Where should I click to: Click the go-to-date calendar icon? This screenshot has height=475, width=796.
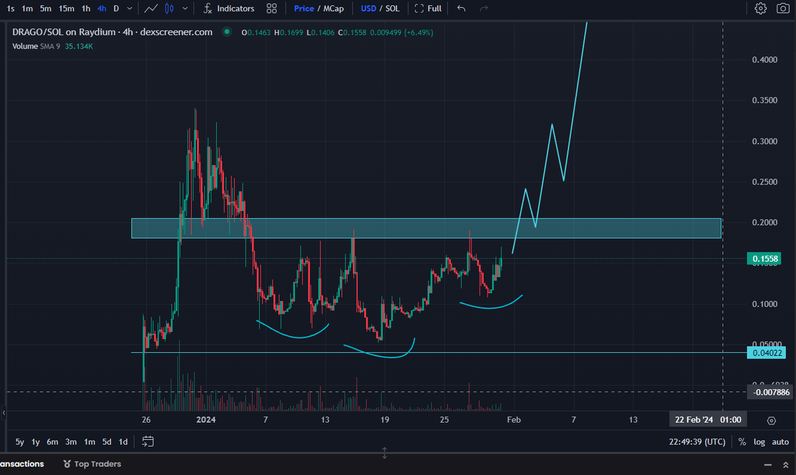147,441
